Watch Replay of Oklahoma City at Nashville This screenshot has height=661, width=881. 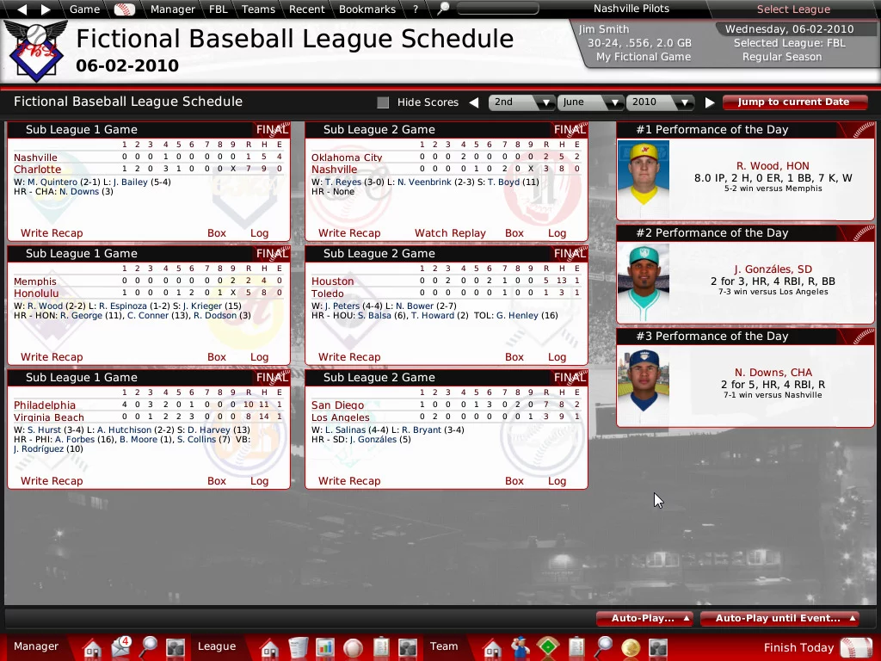point(450,233)
